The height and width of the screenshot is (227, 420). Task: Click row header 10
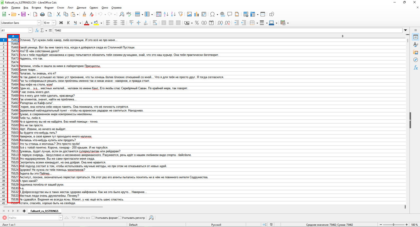tap(4, 73)
